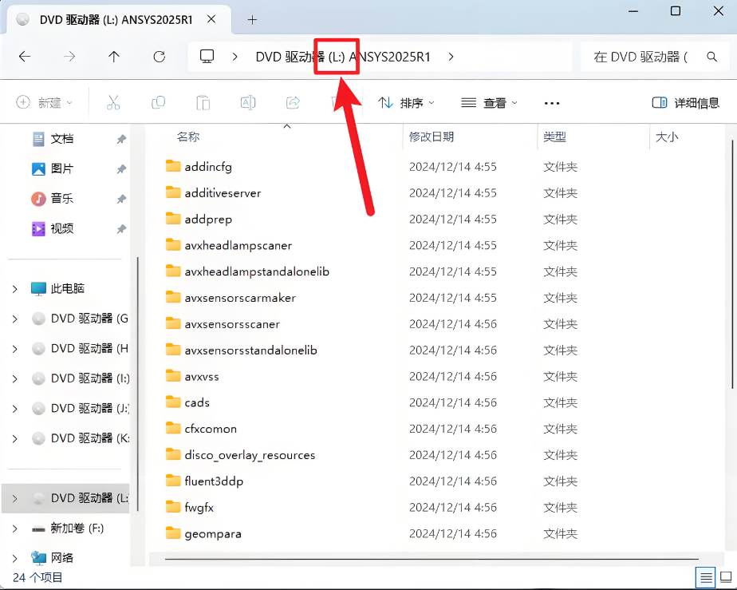Toggle the 详细信息 details pane
The height and width of the screenshot is (590, 737).
click(x=686, y=102)
